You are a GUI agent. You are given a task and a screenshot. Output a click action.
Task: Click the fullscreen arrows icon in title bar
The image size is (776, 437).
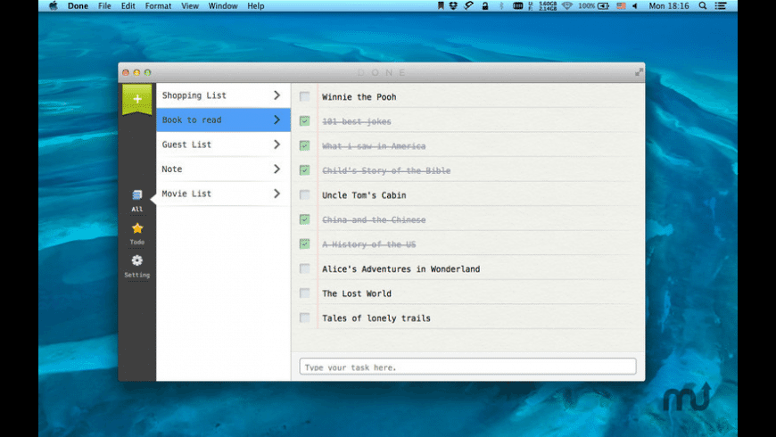point(639,72)
